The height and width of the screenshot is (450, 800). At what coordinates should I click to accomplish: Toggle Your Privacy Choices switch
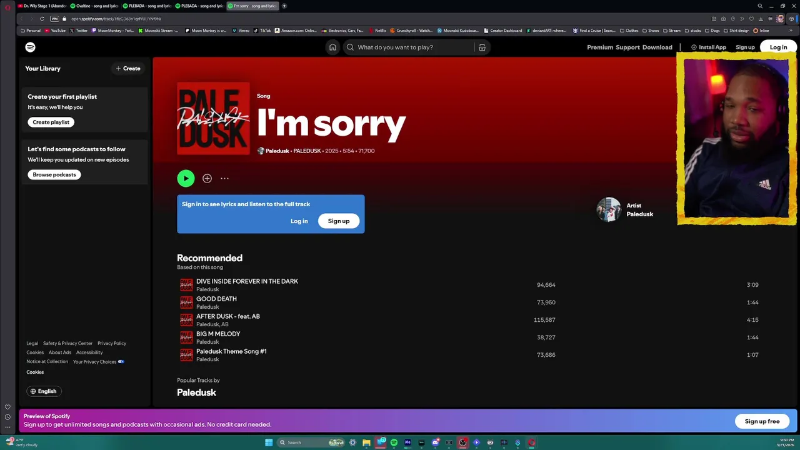click(x=121, y=361)
